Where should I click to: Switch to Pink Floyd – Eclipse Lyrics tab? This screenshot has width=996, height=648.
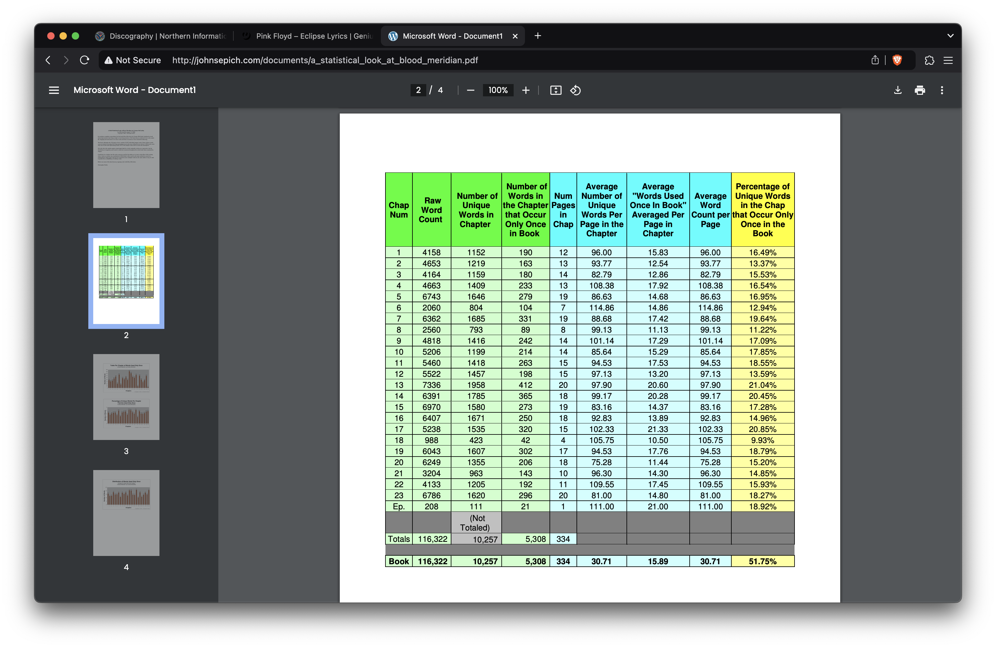pos(308,36)
